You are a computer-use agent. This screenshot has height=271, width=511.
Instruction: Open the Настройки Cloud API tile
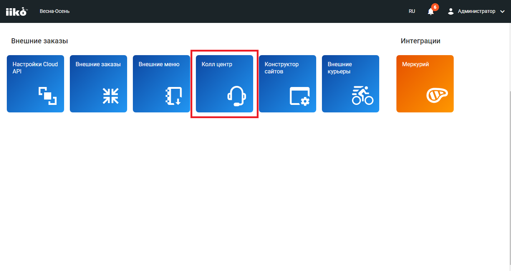[x=35, y=84]
